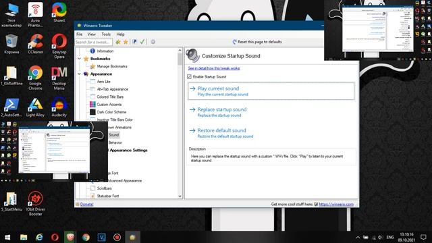Open the 1_KMSoffline folder icon
The height and width of the screenshot is (243, 432).
(x=11, y=76)
